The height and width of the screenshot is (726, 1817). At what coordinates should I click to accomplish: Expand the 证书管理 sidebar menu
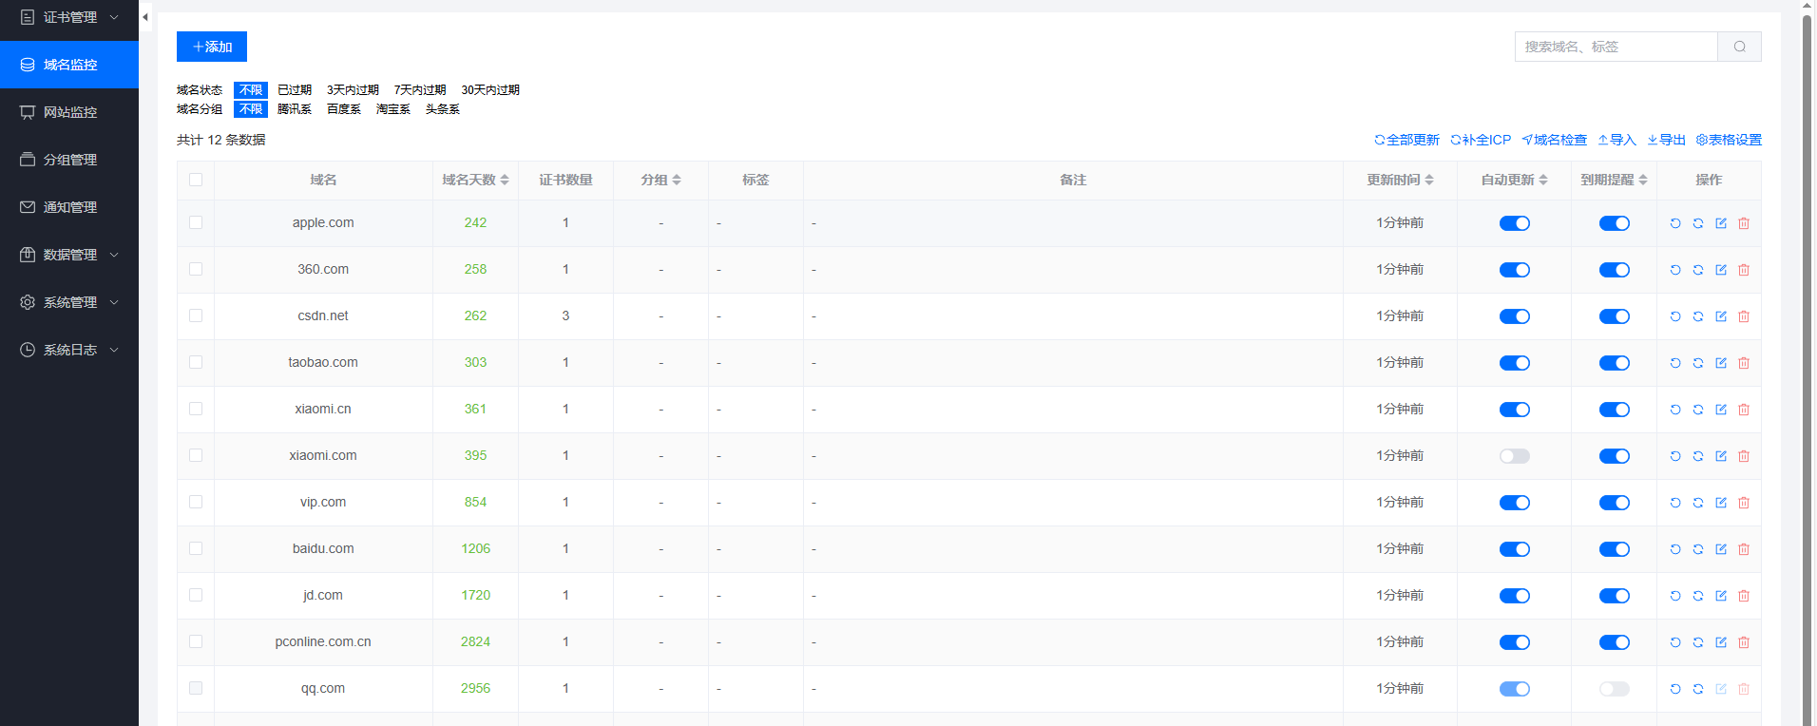69,17
